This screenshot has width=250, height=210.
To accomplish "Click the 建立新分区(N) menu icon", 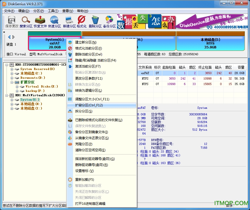I will [x=70, y=42].
